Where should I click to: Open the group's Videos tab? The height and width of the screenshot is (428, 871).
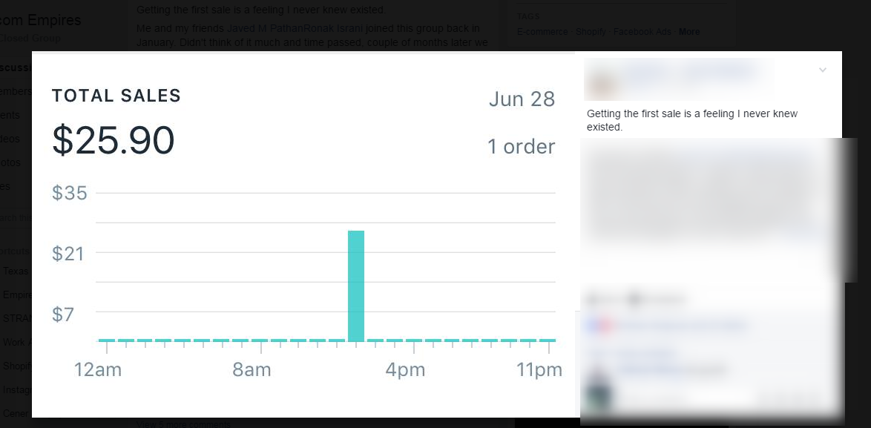10,139
